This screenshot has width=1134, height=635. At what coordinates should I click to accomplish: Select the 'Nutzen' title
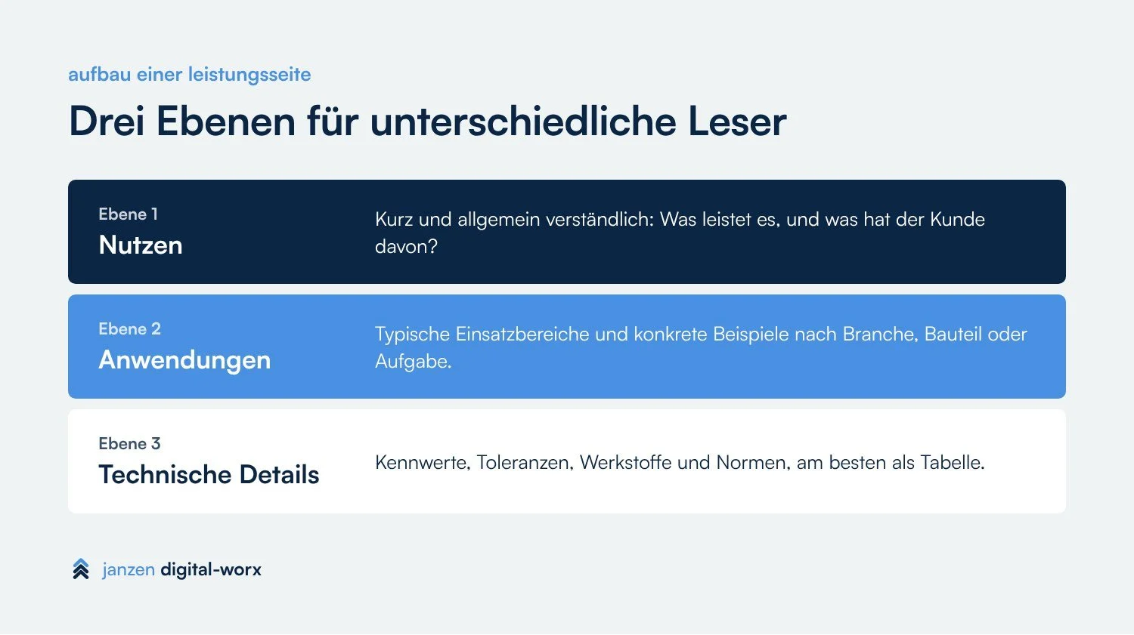click(141, 245)
